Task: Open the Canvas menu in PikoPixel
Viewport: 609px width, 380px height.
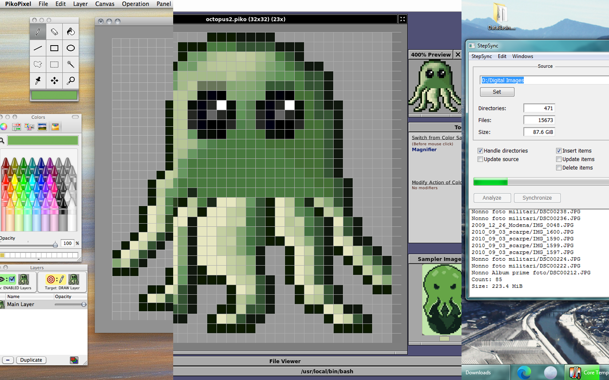Action: (x=105, y=4)
